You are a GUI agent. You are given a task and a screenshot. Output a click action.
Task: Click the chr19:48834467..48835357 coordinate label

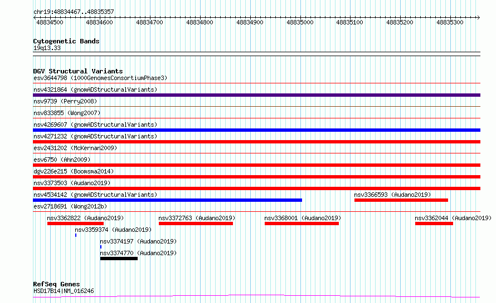[74, 12]
